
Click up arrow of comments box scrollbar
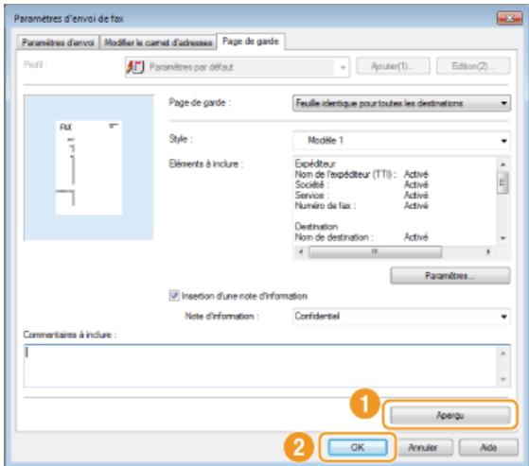503,354
